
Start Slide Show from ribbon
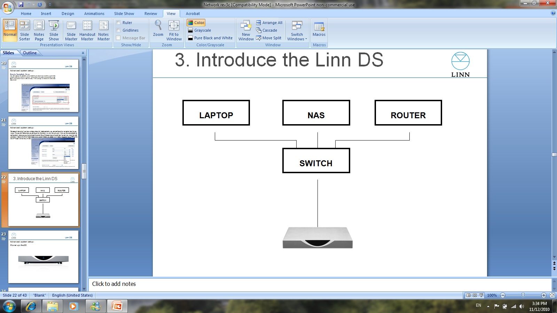[x=54, y=30]
